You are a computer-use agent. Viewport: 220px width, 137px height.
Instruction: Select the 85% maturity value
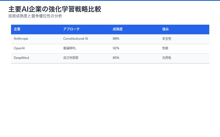[116, 58]
